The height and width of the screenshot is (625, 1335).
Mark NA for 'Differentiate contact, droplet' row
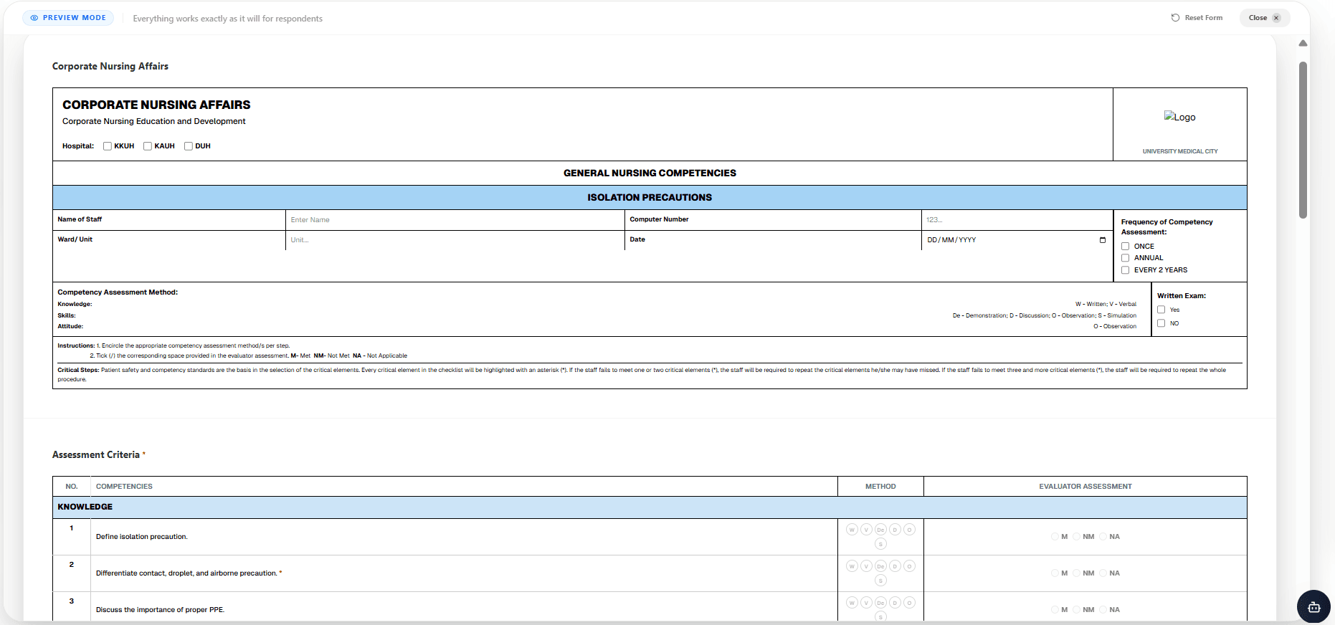coord(1103,573)
